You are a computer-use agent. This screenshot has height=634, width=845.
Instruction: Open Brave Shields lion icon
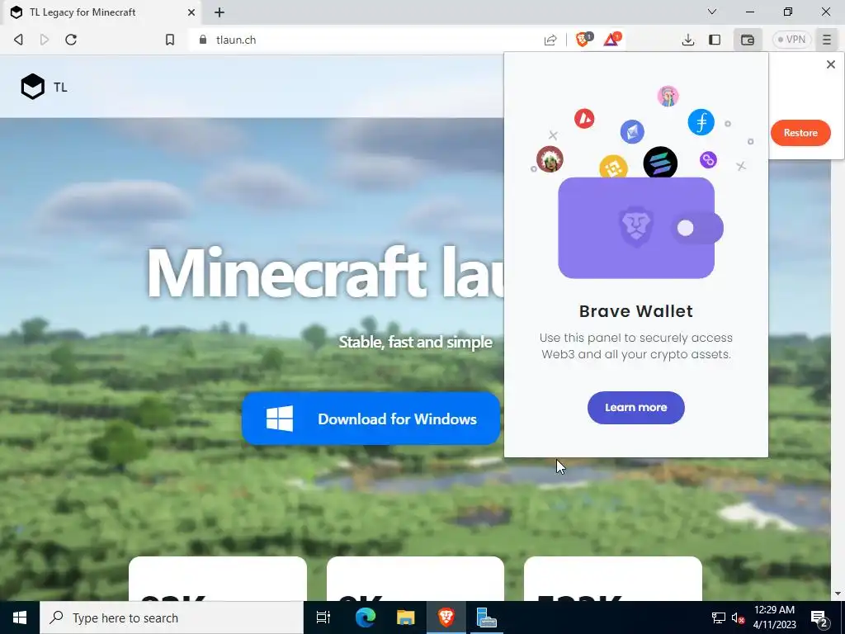coord(583,39)
